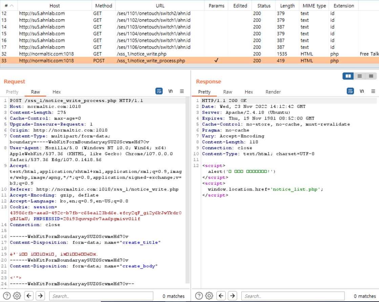379x302 pixels.
Task: Sort history by Length column
Action: (288, 5)
